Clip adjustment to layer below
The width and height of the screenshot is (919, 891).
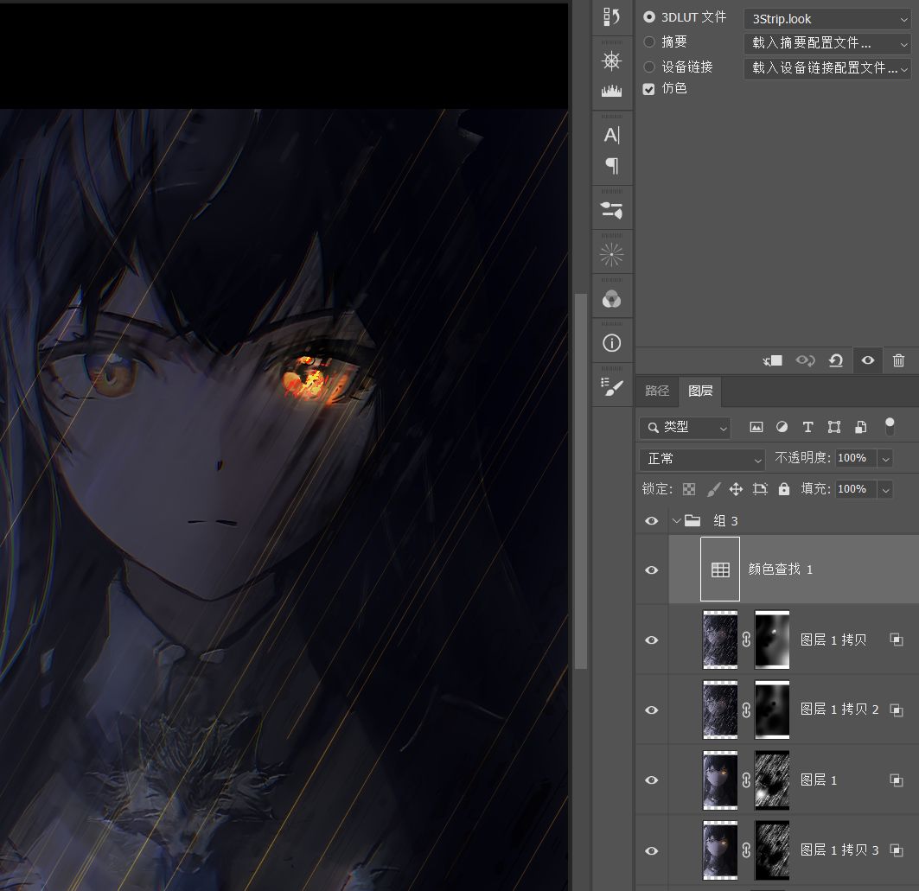point(773,361)
